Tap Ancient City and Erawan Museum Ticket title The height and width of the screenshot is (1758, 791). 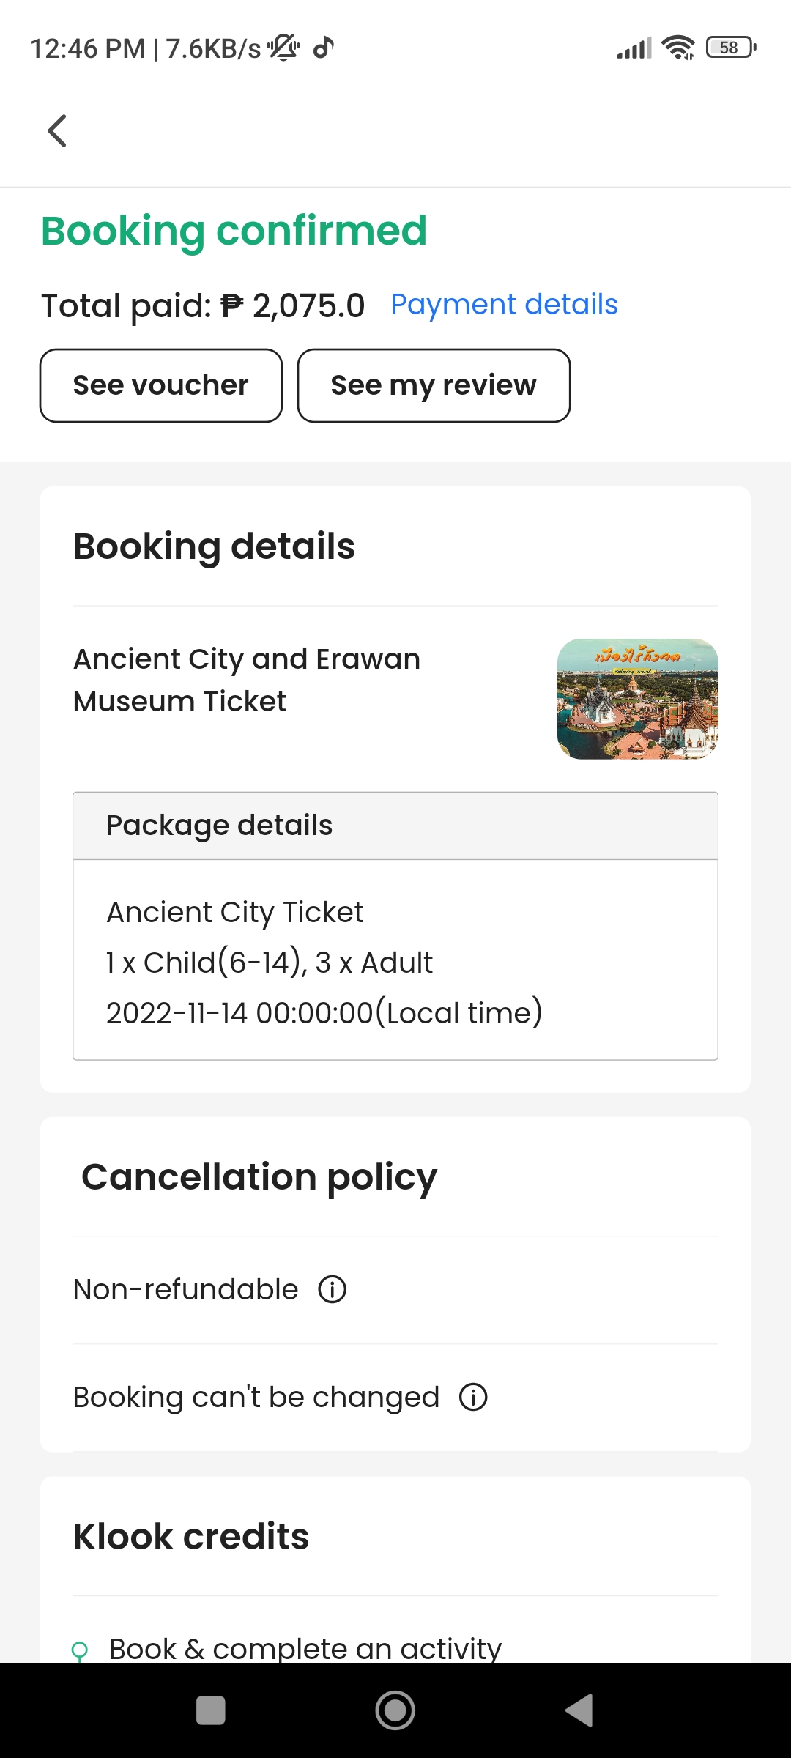point(247,680)
